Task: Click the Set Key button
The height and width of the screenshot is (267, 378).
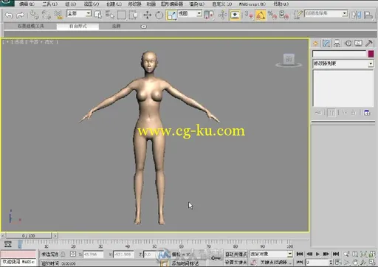Action: pos(236,263)
